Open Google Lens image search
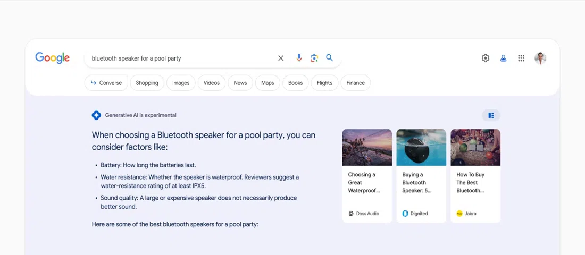The width and height of the screenshot is (585, 255). coord(314,58)
